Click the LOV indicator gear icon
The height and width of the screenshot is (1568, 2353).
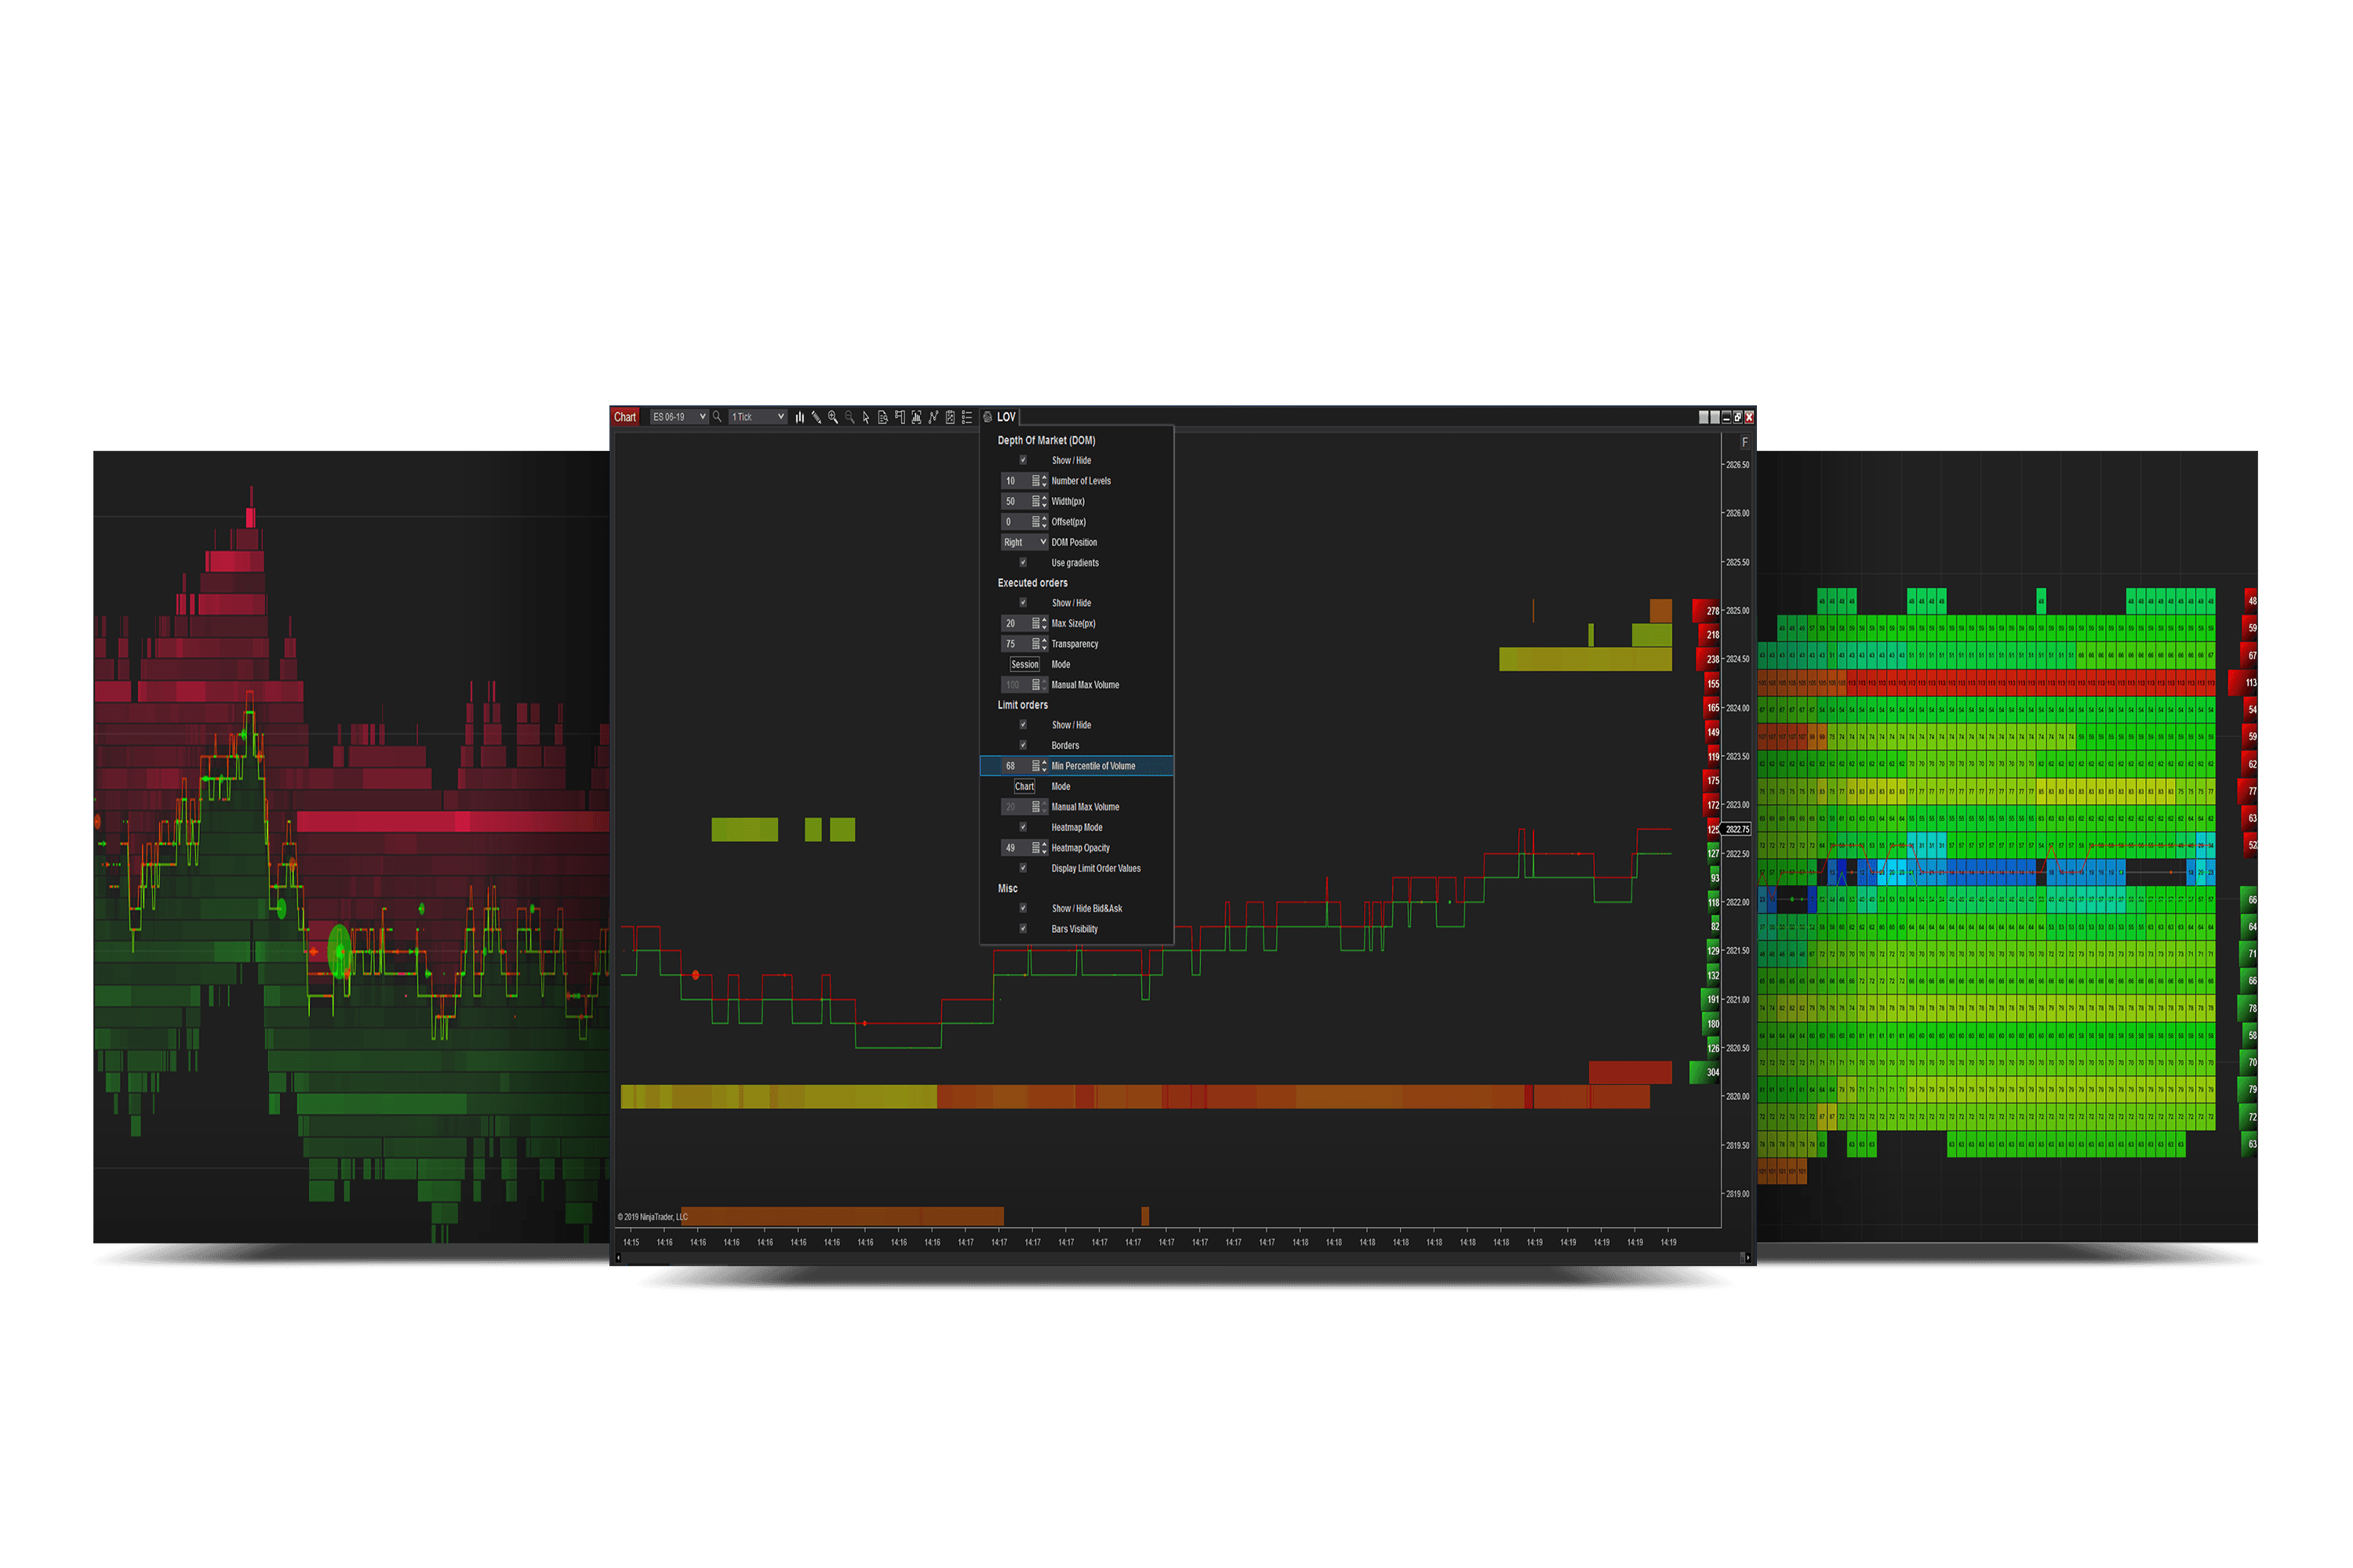987,417
